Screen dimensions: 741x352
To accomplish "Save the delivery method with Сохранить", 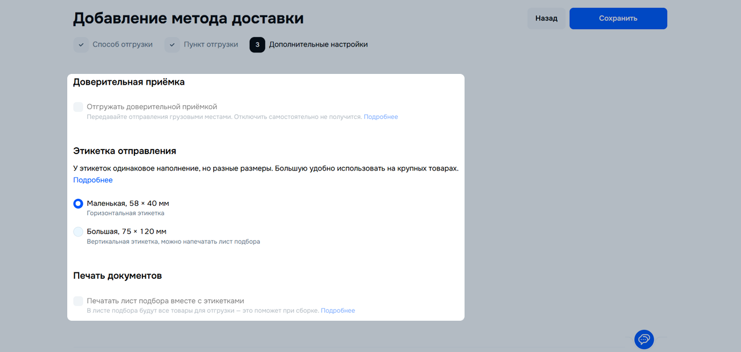I will tap(618, 18).
